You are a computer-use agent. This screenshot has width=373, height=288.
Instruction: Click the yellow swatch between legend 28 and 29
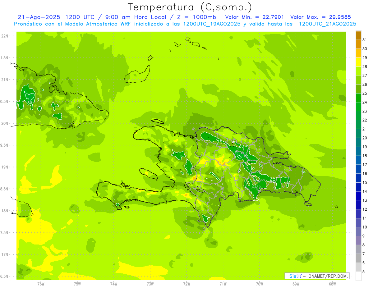click(358, 62)
